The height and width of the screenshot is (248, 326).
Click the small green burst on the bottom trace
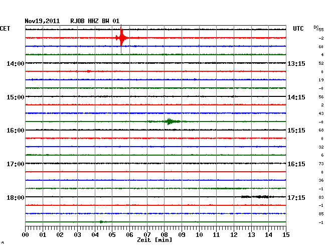click(x=102, y=222)
